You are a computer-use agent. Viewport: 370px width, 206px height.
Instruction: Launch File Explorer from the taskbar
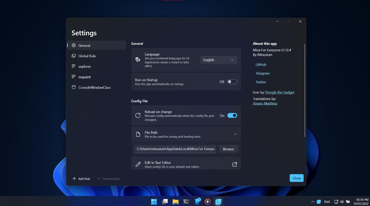pos(175,202)
